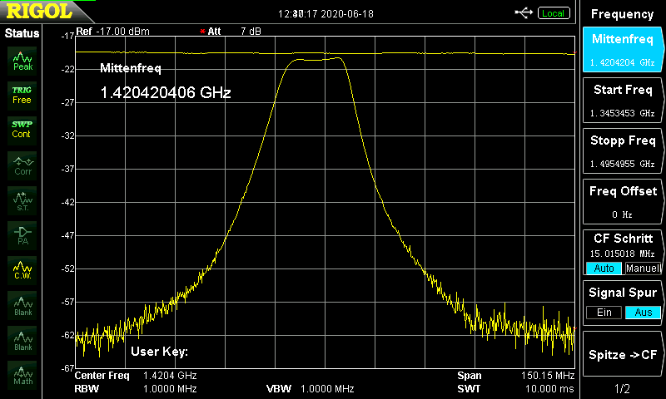
Task: Click the 15.015018 MHz CF step value
Action: [x=622, y=254]
